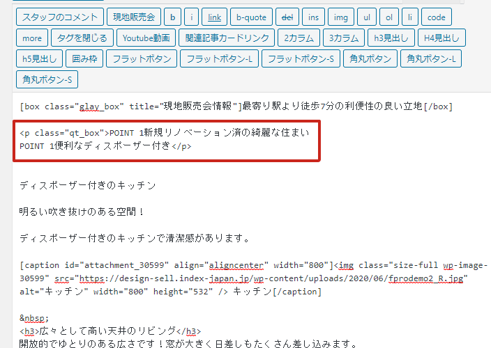491x348 pixels.
Task: Select the 3カラム layout button
Action: (345, 38)
